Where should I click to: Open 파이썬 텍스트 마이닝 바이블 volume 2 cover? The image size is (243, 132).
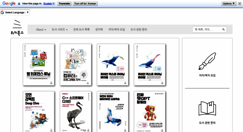(x=113, y=65)
